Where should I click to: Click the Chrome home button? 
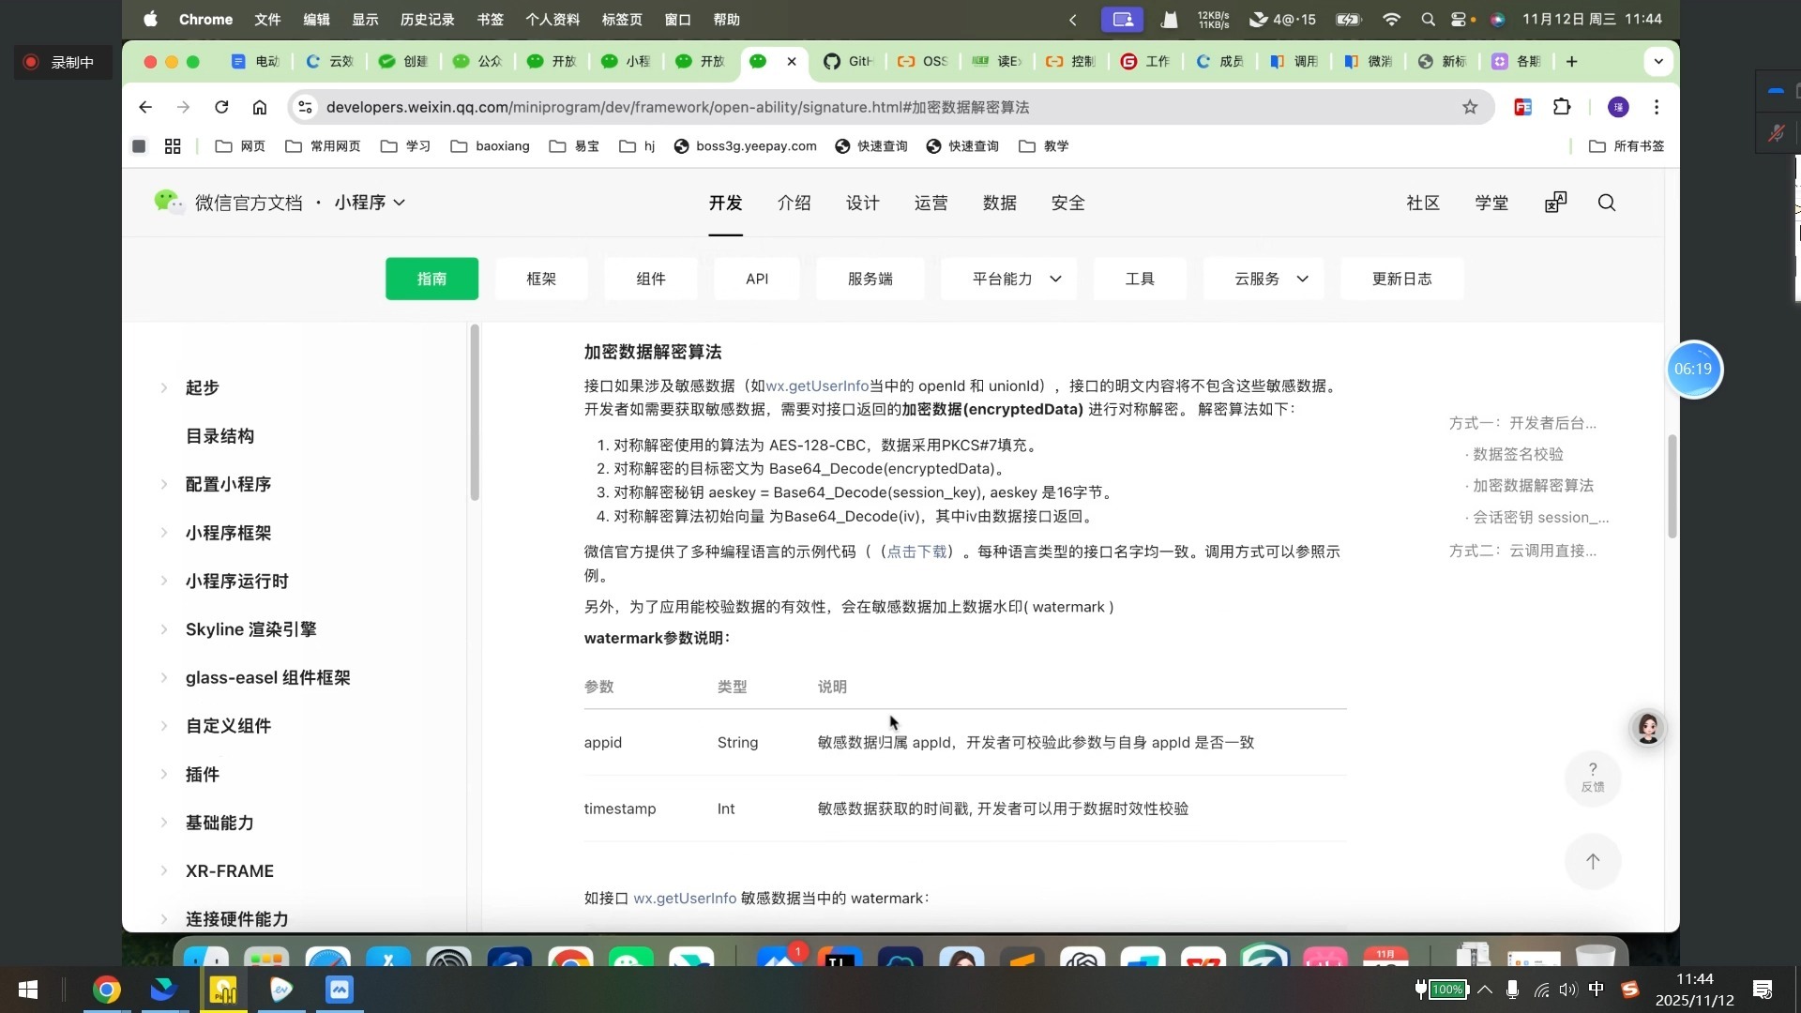260,107
